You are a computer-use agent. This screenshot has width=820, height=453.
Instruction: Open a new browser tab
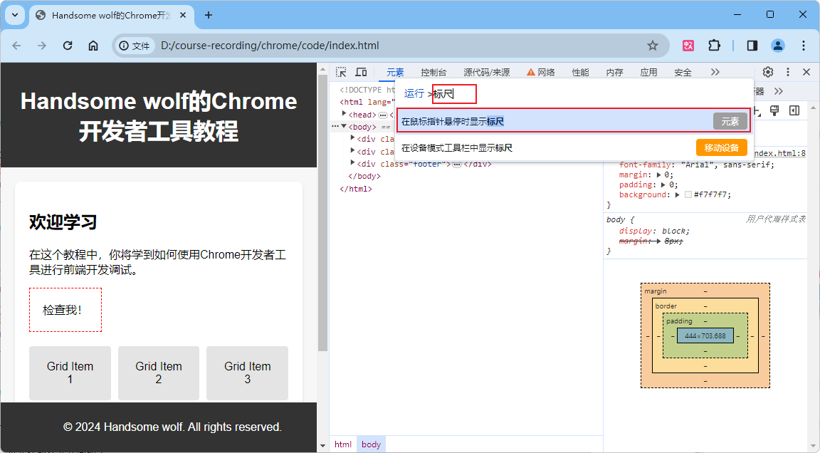tap(208, 15)
